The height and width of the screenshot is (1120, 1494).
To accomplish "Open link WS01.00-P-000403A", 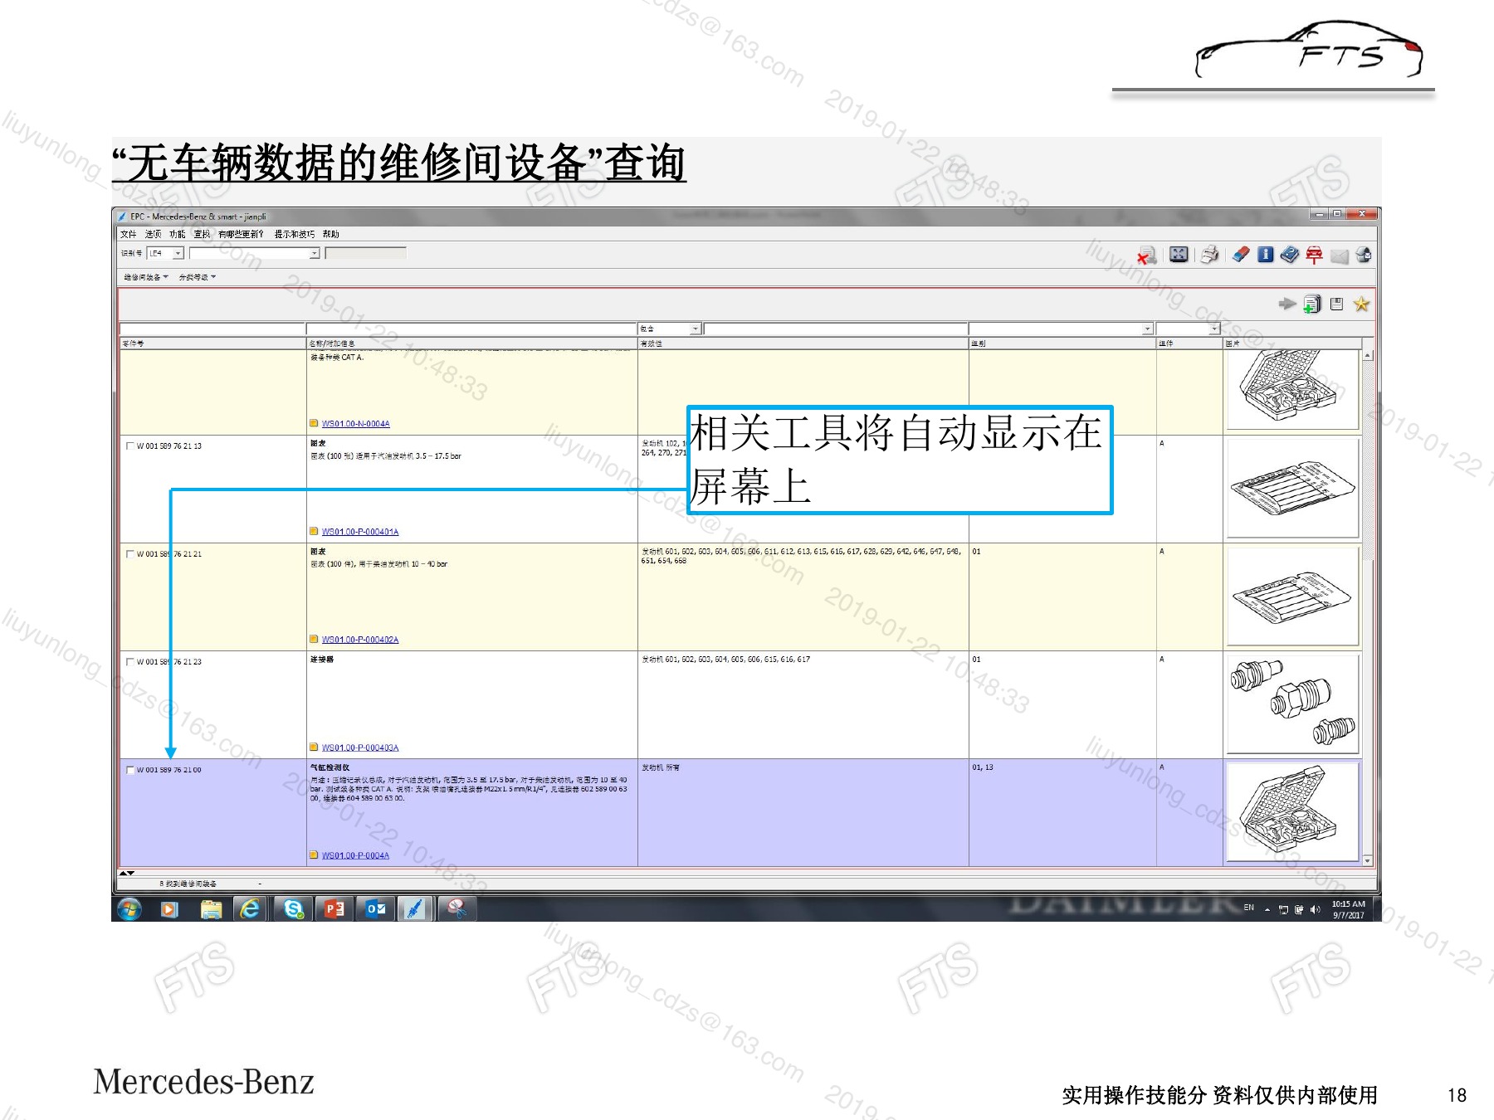I will (x=360, y=747).
